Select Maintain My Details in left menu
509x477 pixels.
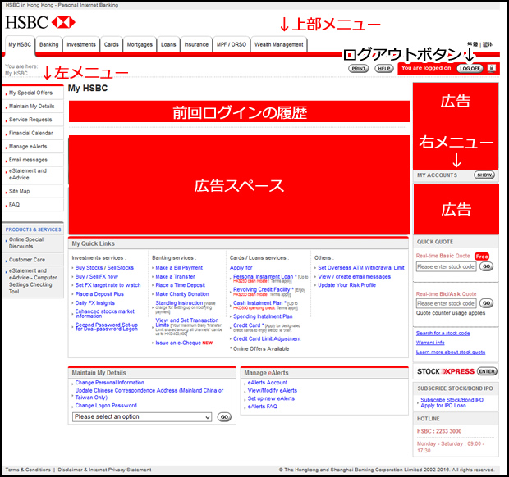pos(31,106)
